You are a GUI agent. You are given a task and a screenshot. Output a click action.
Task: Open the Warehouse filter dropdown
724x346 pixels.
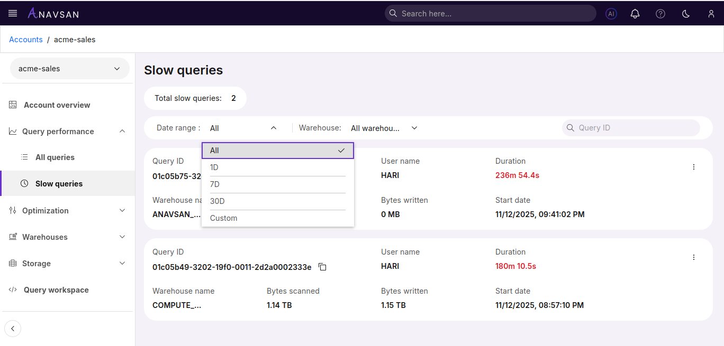click(384, 128)
